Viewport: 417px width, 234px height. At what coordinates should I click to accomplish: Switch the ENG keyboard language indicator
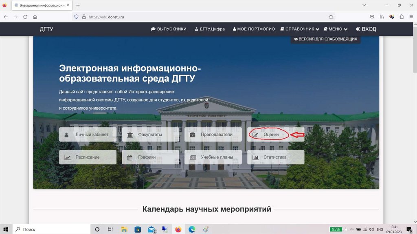tap(380, 229)
